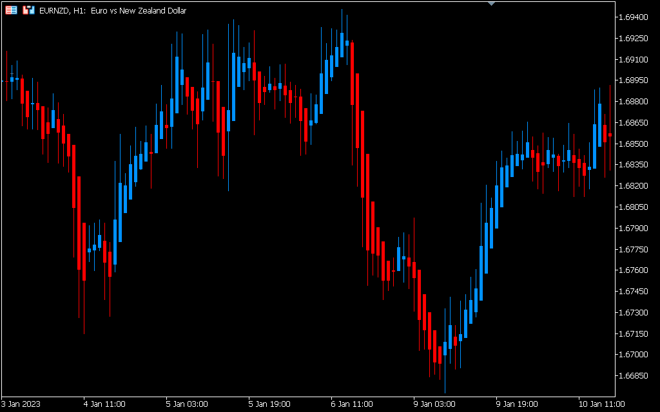Image resolution: width=660 pixels, height=412 pixels.
Task: Click the '10 Jan 11:00' time label
Action: 601,404
